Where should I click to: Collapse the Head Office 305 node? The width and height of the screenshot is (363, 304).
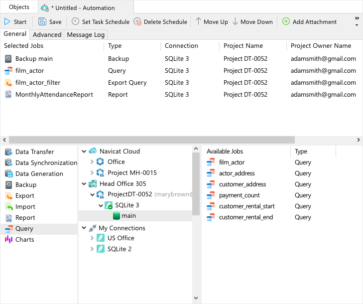click(x=84, y=184)
